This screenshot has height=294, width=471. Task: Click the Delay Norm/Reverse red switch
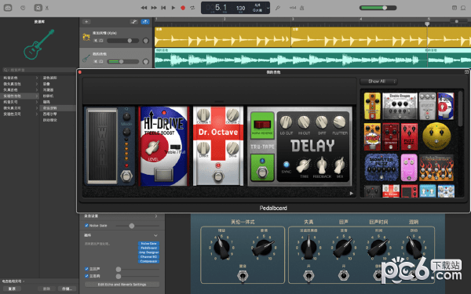point(262,125)
